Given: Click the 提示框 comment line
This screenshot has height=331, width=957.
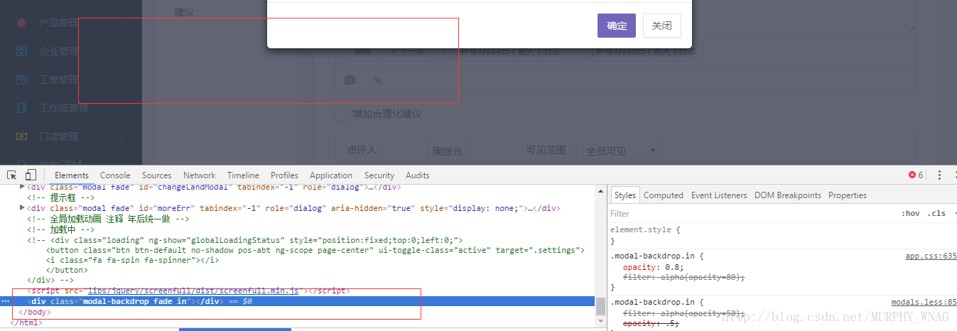Looking at the screenshot, I should tap(60, 197).
